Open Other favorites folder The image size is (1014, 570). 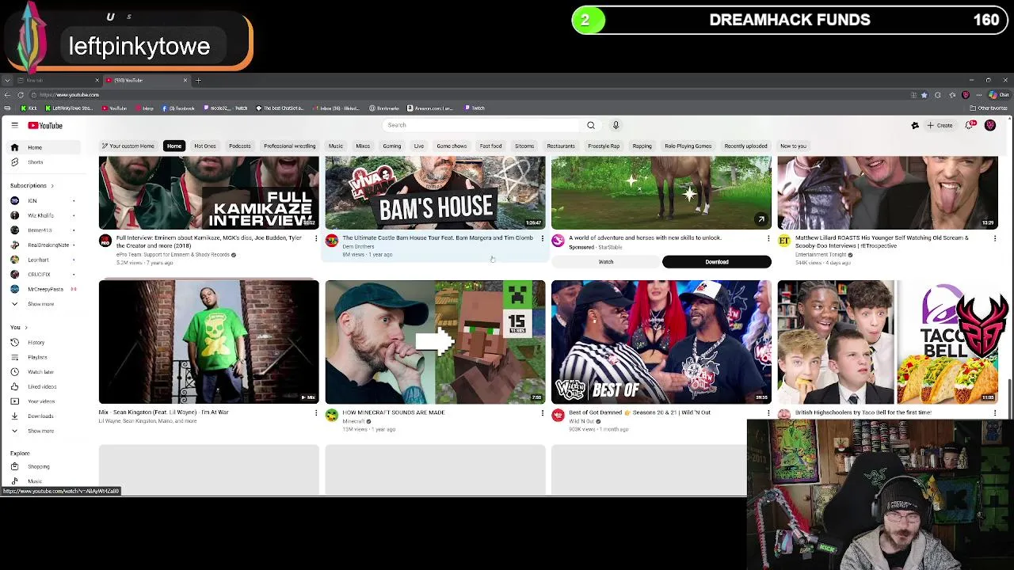989,108
